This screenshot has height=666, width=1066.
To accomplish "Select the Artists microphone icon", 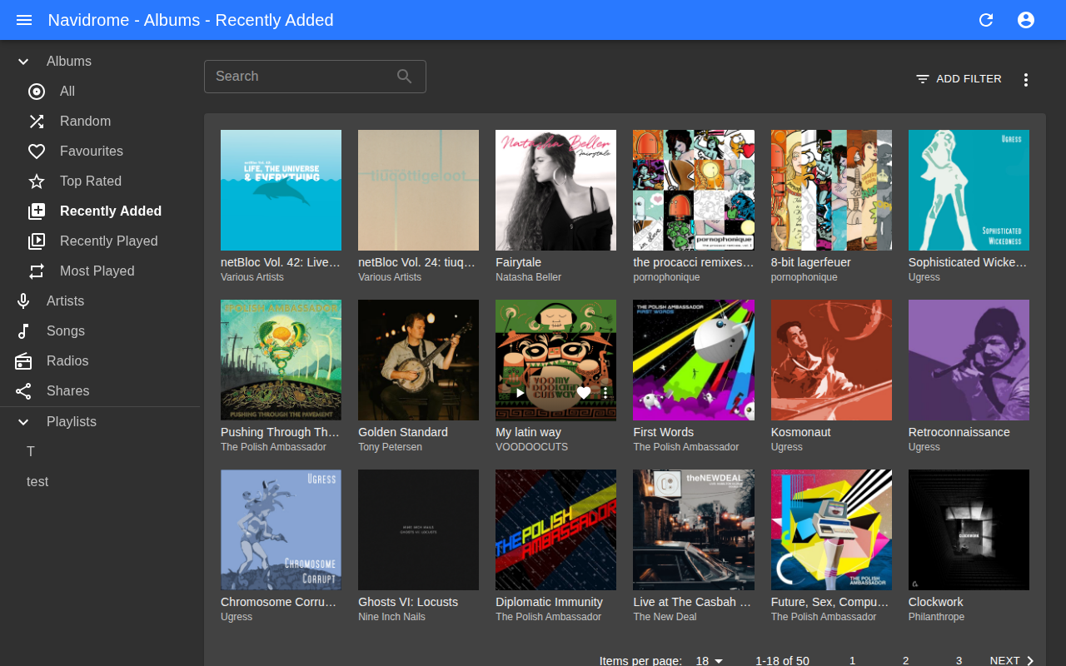I will pos(22,301).
